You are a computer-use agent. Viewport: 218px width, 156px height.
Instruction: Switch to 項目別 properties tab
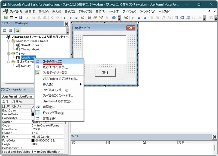pyautogui.click(x=17, y=102)
